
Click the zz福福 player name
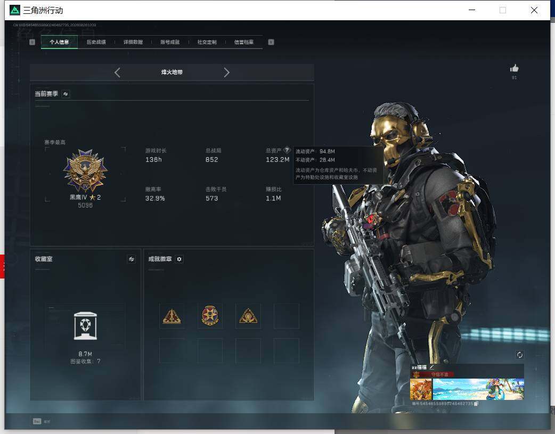pos(419,367)
